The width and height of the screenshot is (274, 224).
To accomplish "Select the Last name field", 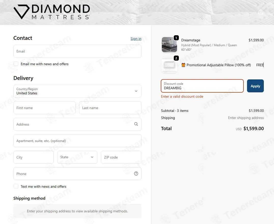I will [x=110, y=108].
